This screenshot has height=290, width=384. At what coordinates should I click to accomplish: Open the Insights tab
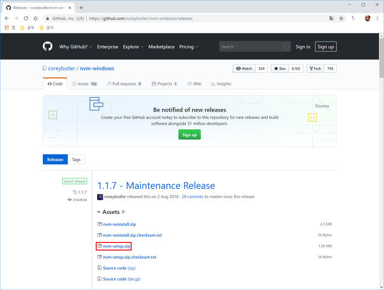point(221,84)
